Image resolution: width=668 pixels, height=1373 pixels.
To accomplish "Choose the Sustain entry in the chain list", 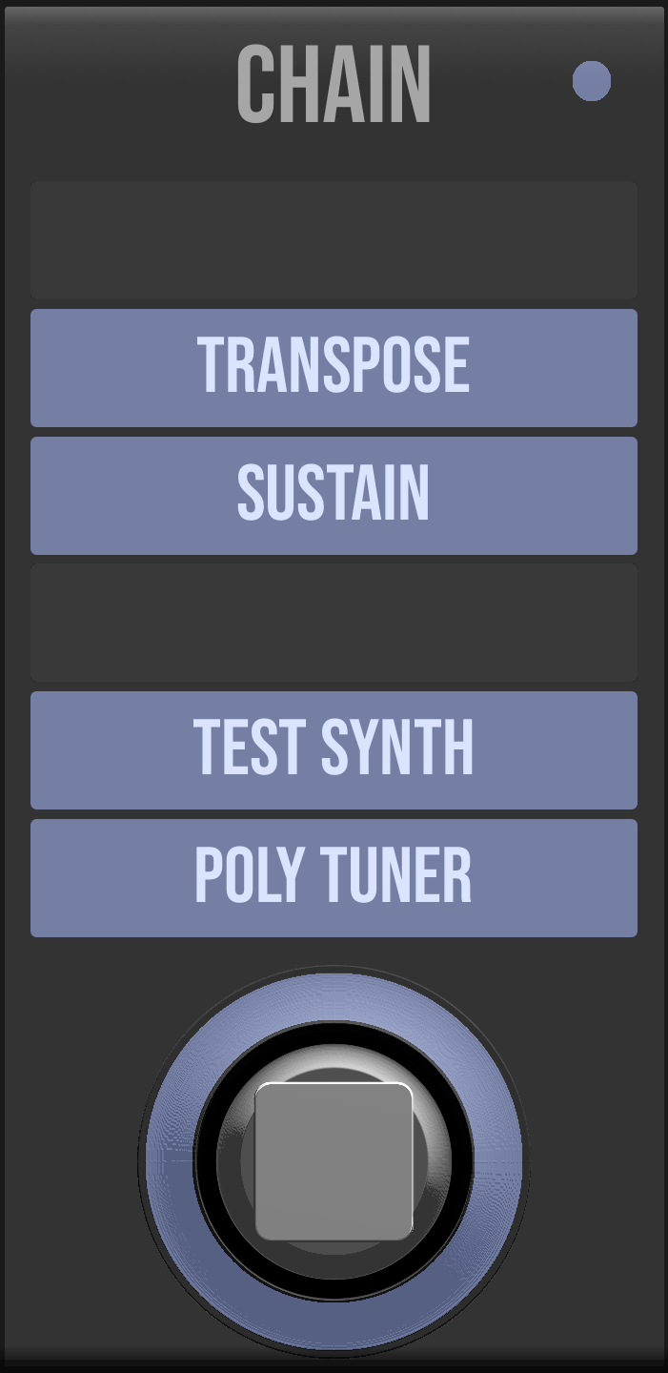I will pos(334,495).
